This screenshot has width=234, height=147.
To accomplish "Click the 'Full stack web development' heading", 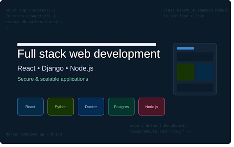I will (x=89, y=54).
